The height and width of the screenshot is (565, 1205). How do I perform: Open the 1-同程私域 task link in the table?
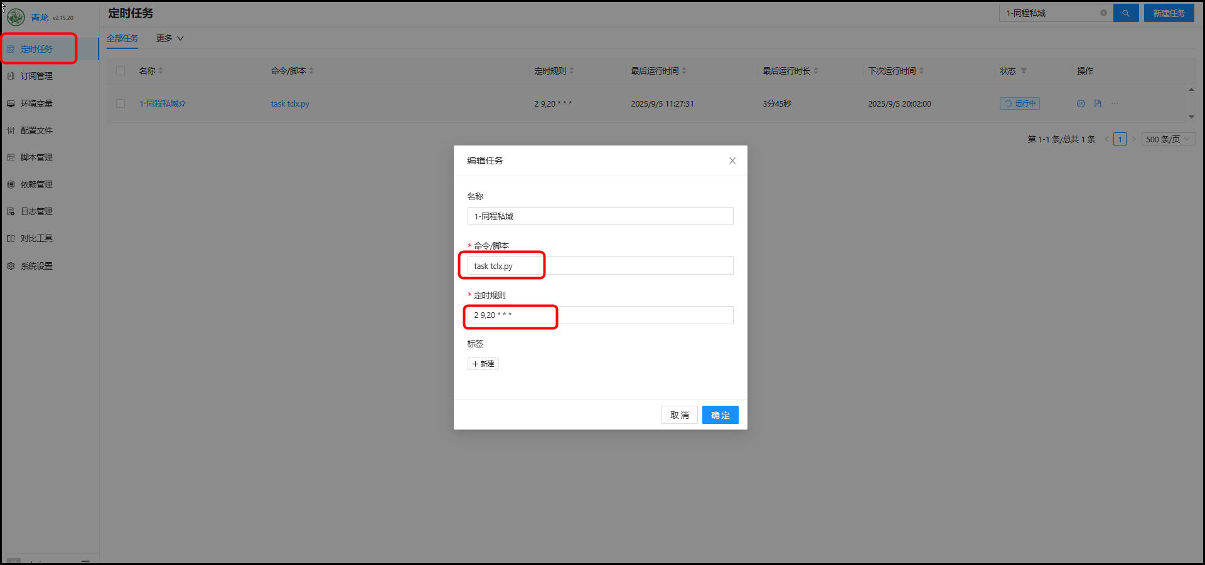point(159,103)
